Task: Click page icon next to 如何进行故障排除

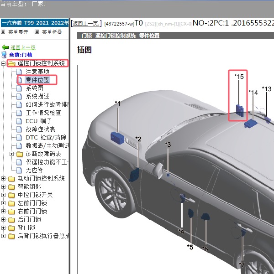Action: (19, 104)
